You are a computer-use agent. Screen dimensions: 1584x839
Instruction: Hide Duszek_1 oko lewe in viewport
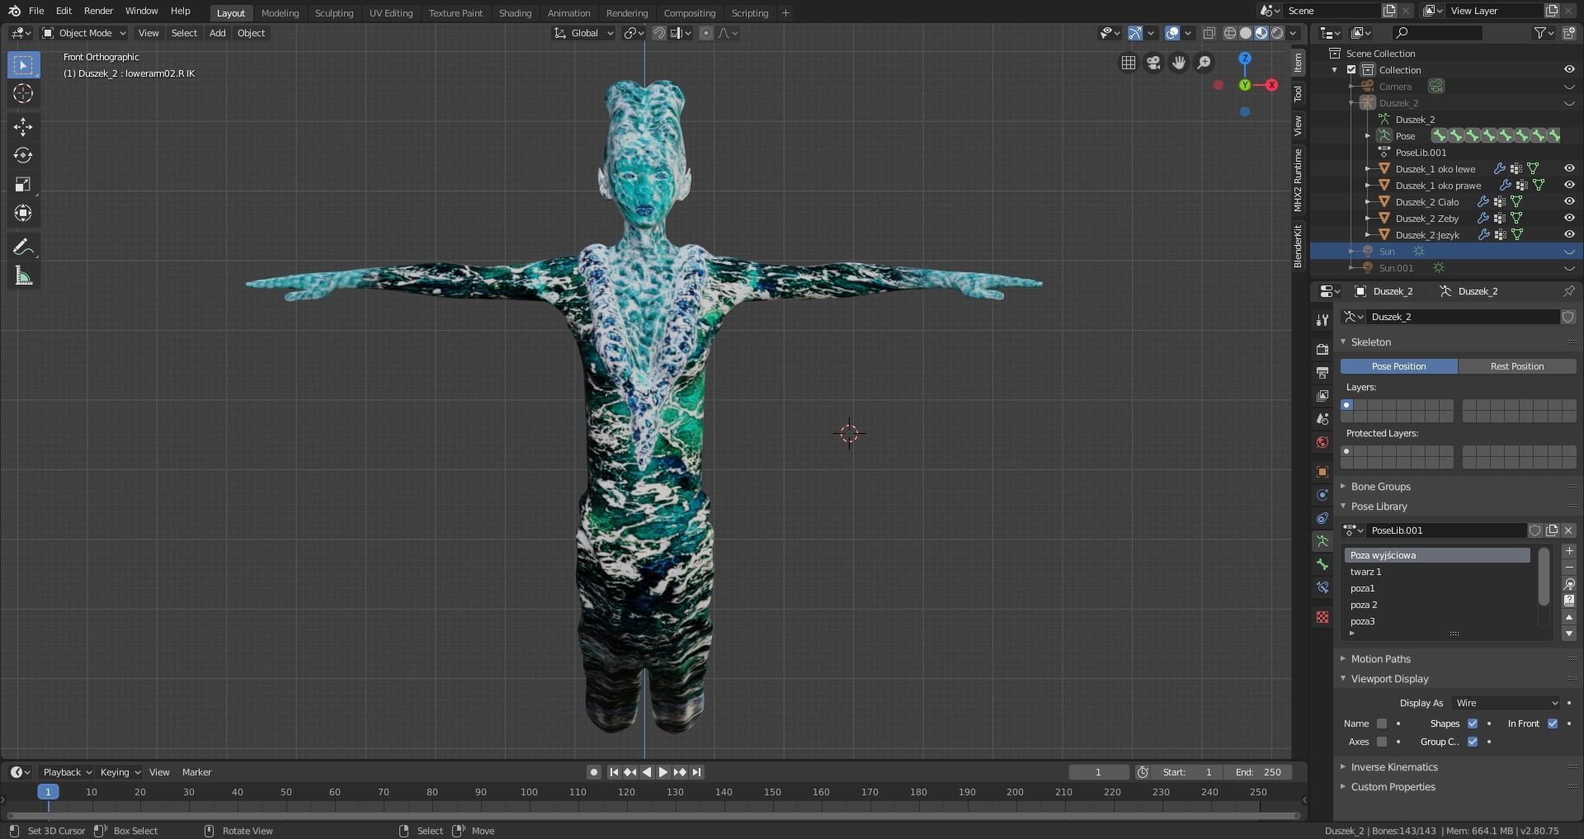[x=1569, y=169]
